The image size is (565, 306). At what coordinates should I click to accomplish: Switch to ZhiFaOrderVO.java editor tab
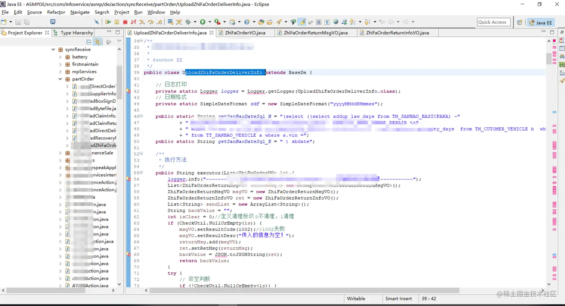point(245,33)
